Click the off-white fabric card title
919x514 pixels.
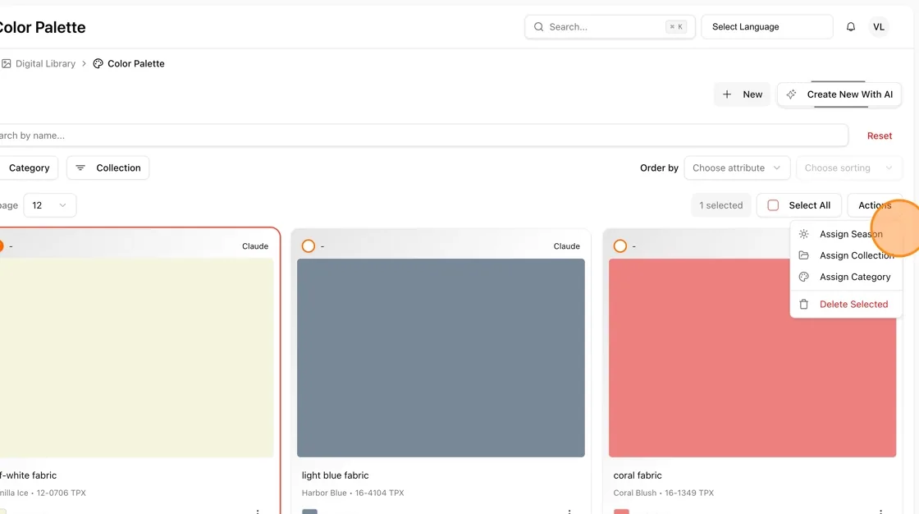coord(28,475)
